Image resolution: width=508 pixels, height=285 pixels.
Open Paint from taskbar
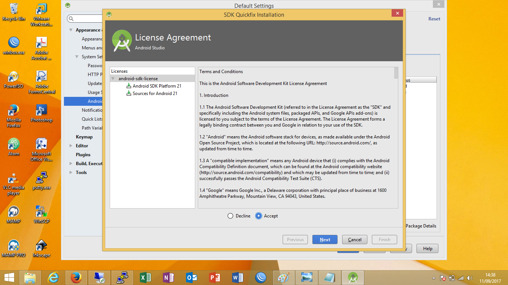pyautogui.click(x=284, y=278)
